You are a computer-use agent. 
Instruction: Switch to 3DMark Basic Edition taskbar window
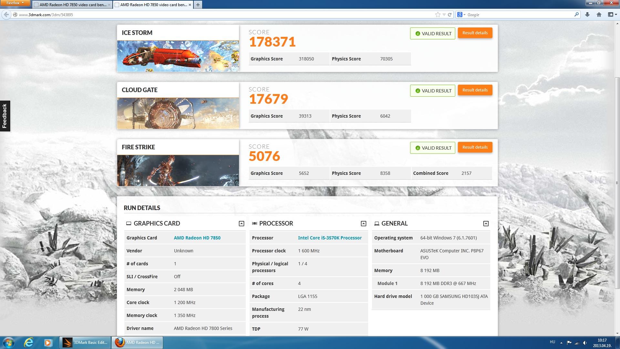point(85,343)
